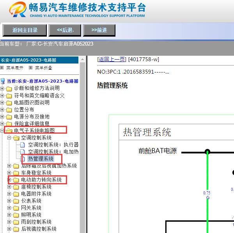The width and height of the screenshot is (234, 233).
Task: Click folder icon beside 雨刮控制系统
Action: tap(16, 222)
